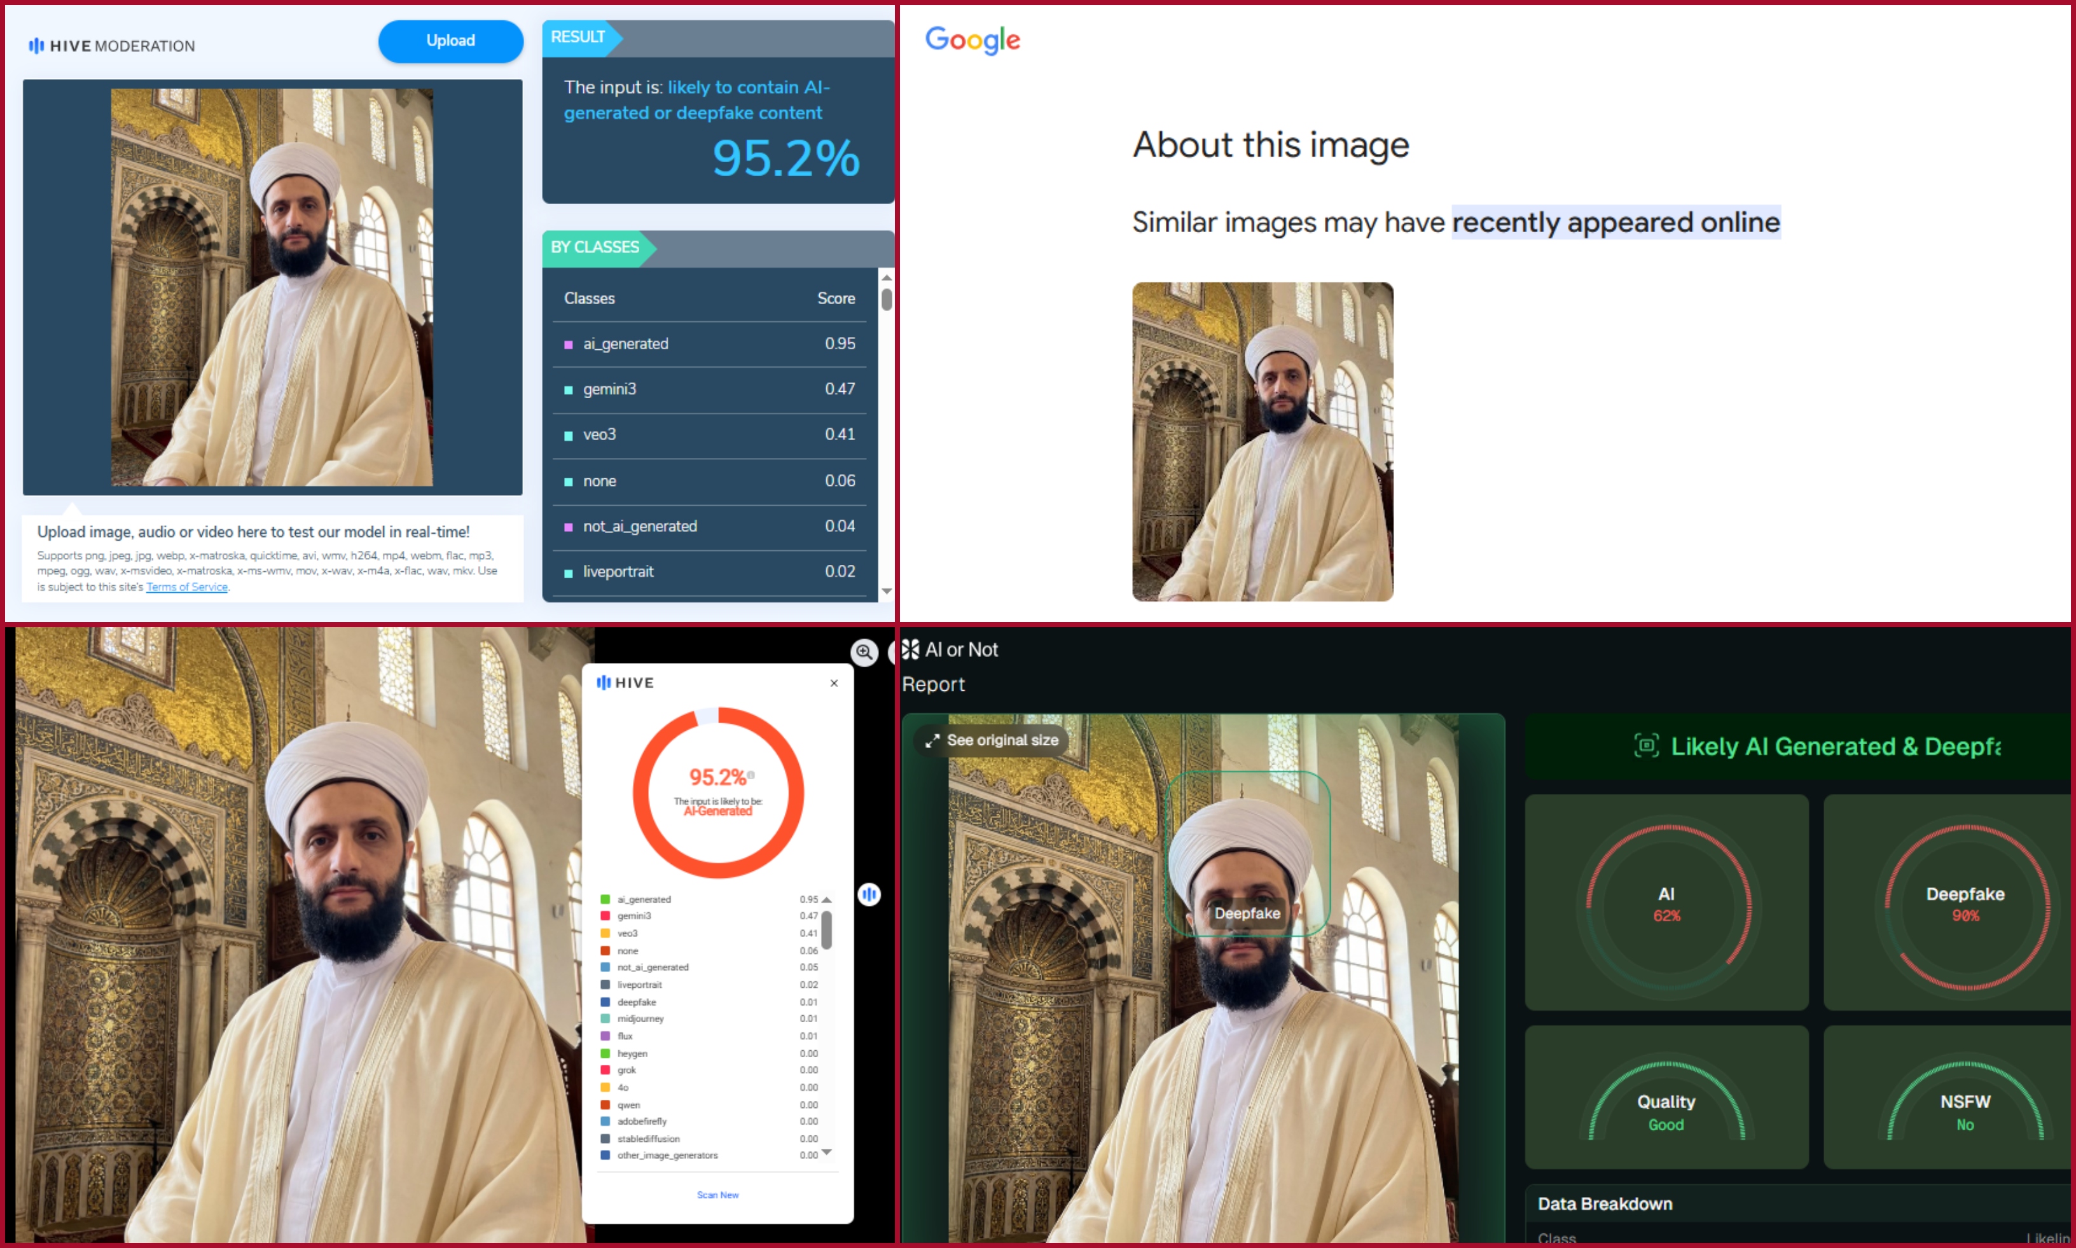Click the green swatch next to ai_generated

pos(605,899)
